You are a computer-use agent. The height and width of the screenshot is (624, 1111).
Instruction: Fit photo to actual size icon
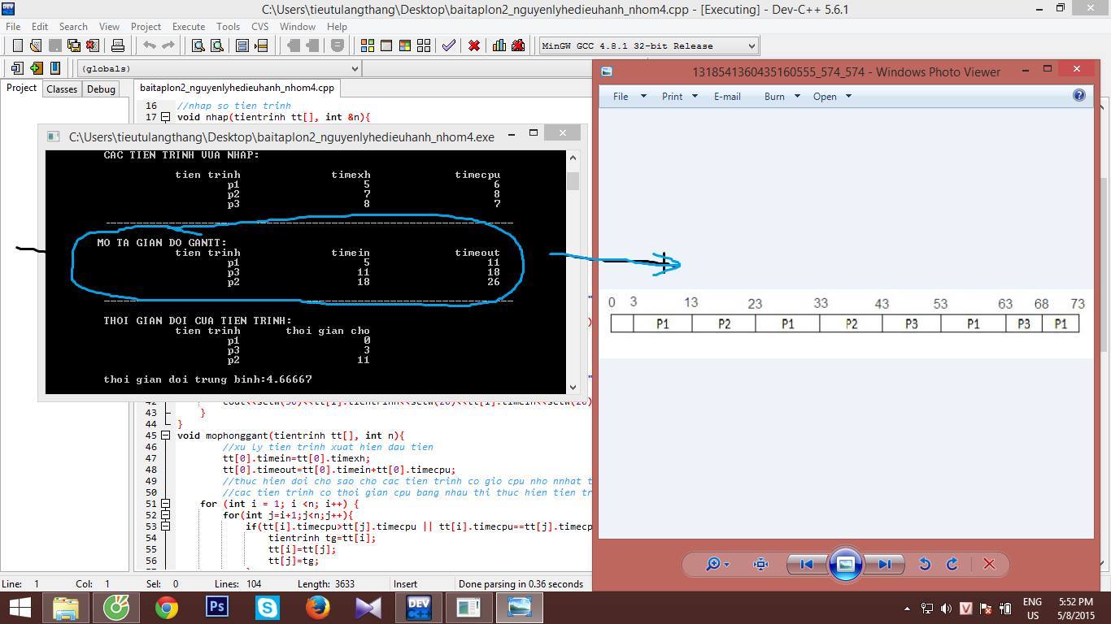(x=760, y=564)
